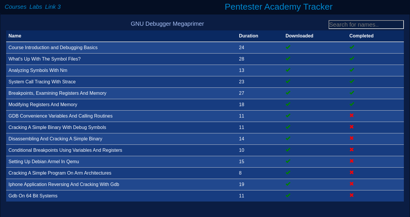Viewport: 410px width, 217px height.
Task: Select 'Disassembling And Cracking A Simple Binary' name
Action: [55, 139]
